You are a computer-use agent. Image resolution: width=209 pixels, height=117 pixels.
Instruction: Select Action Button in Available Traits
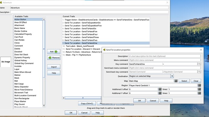[28, 19]
